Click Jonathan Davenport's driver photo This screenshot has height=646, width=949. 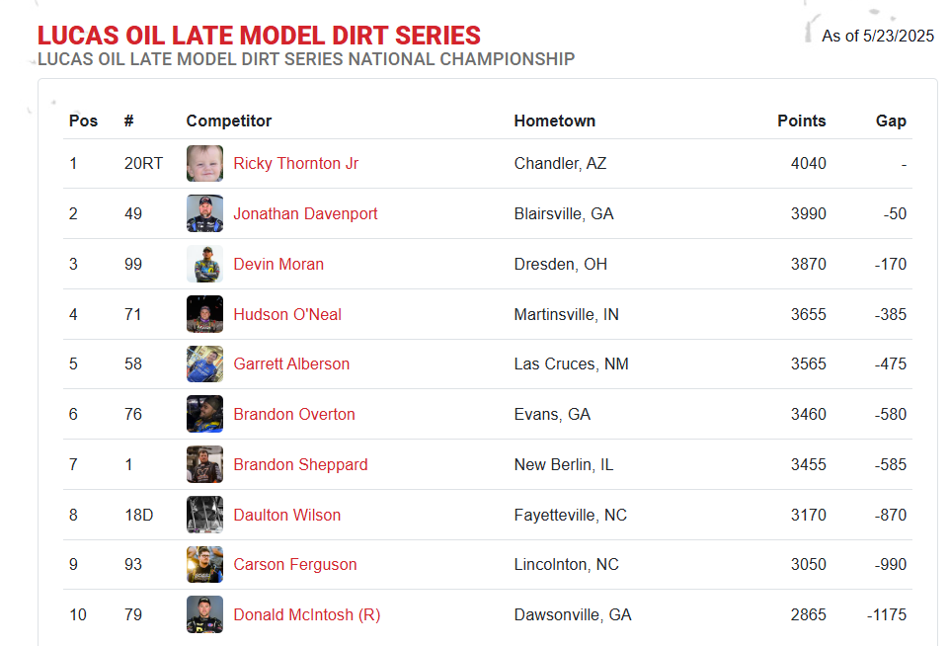pos(204,213)
